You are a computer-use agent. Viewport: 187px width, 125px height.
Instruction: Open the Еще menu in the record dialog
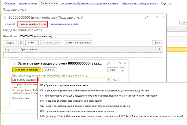click(x=113, y=70)
